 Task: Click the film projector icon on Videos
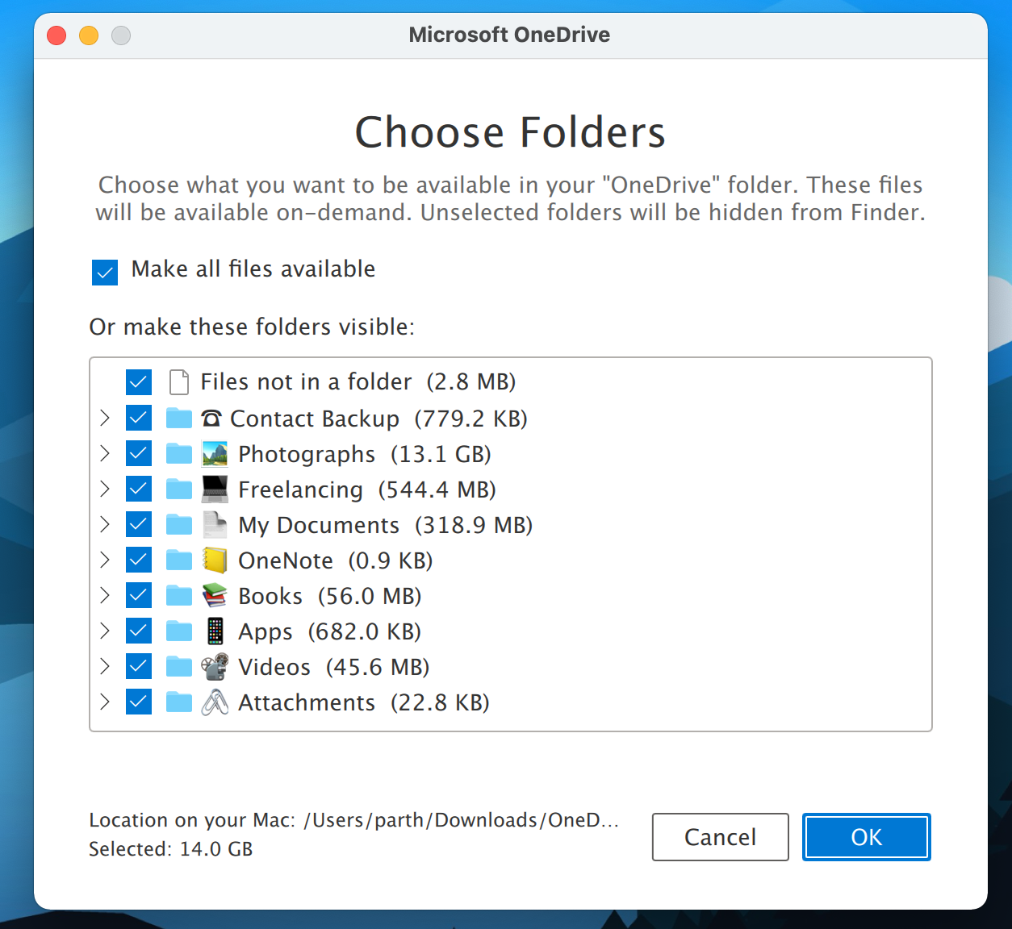point(215,667)
